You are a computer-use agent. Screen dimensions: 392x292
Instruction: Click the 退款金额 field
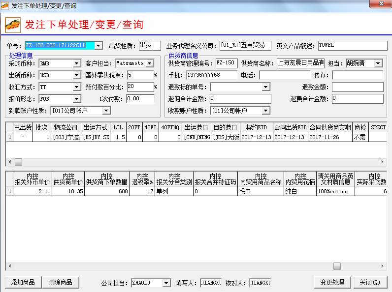[358, 87]
